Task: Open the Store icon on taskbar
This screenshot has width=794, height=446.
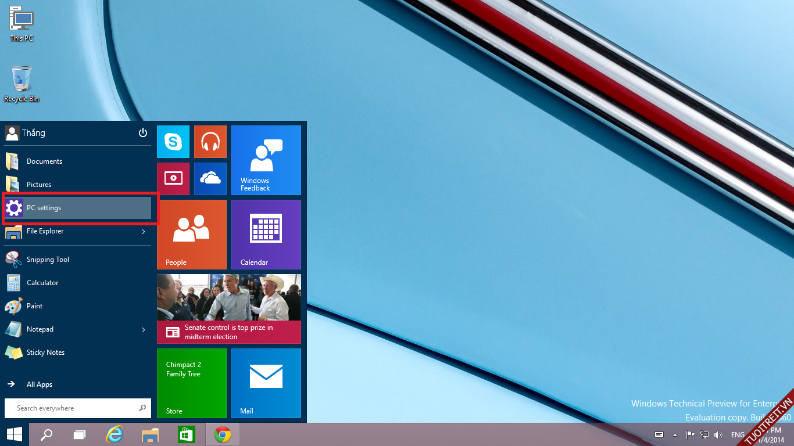Action: [186, 434]
